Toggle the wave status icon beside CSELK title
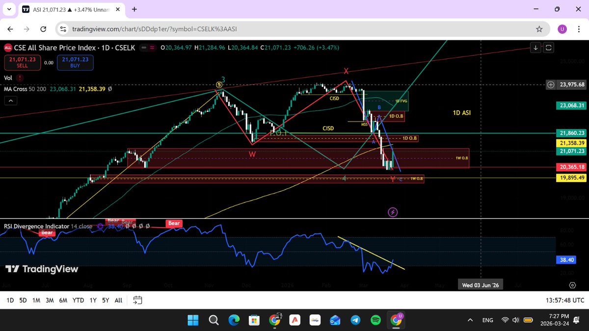This screenshot has height=331, width=589. pyautogui.click(x=152, y=48)
